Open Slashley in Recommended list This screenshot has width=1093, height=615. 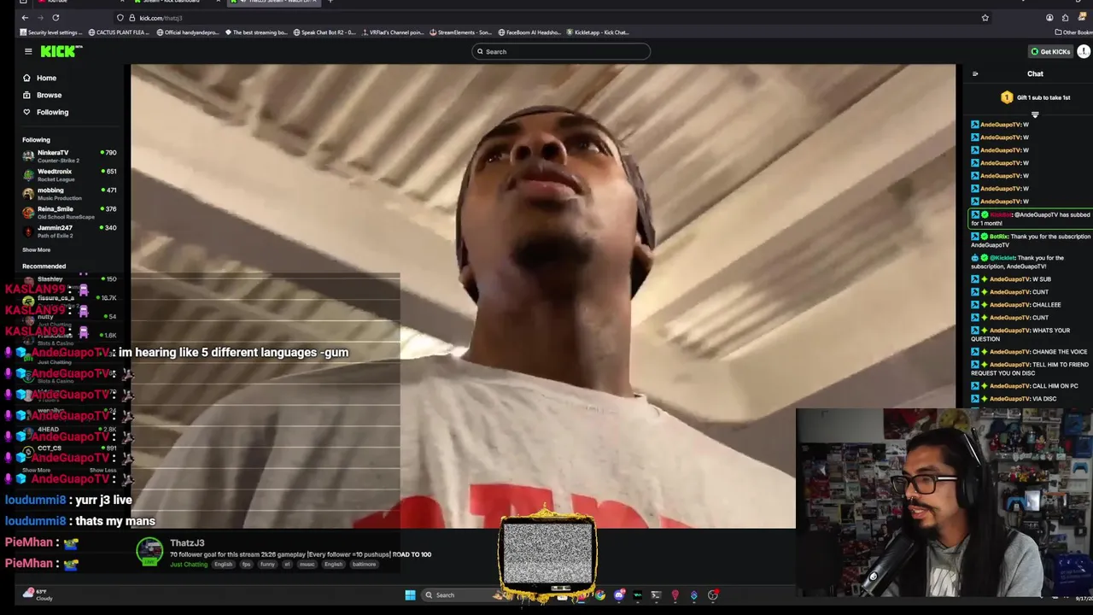click(x=69, y=279)
